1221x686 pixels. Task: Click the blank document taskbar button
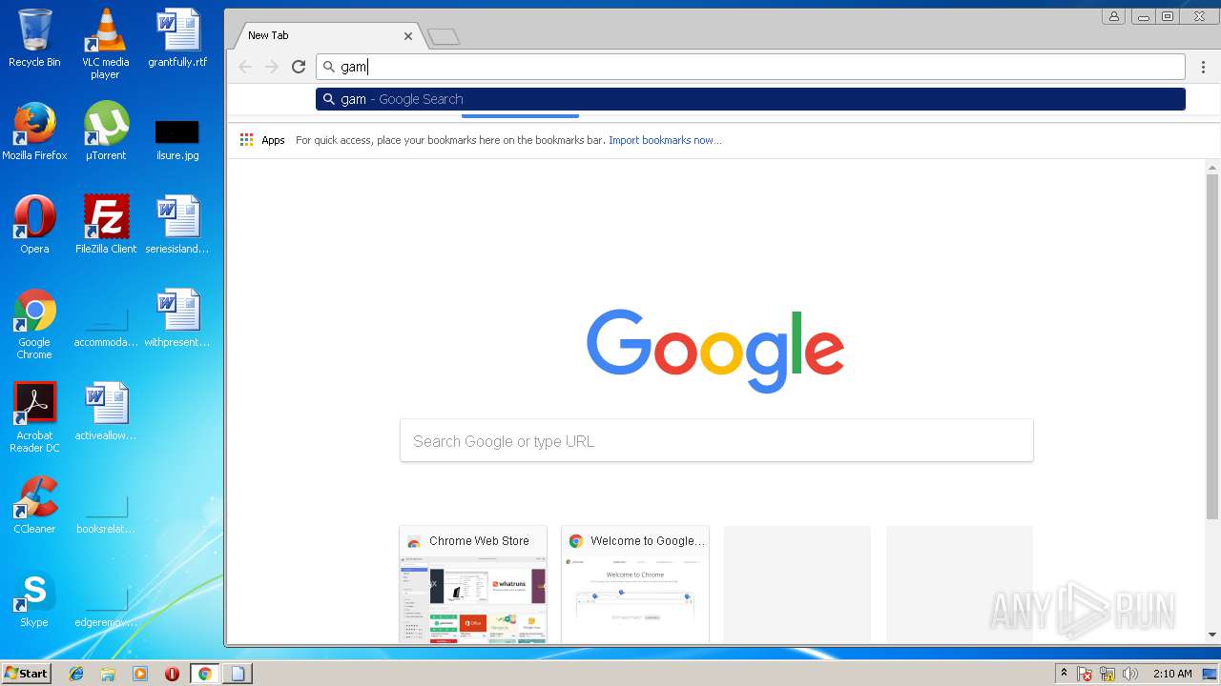click(x=237, y=674)
